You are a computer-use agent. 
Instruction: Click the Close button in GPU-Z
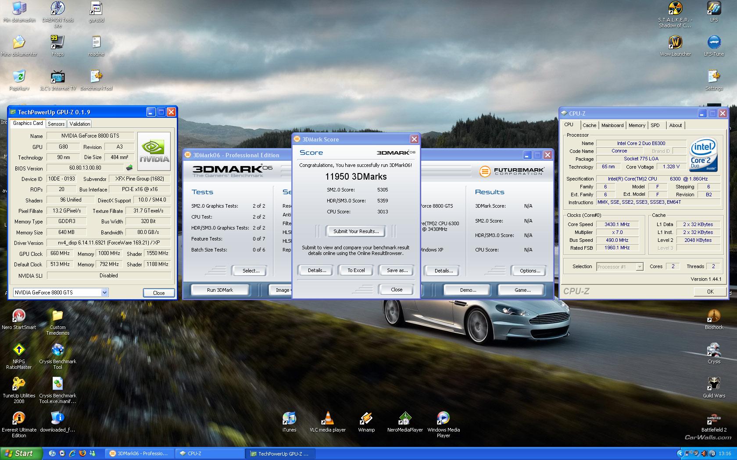coord(159,293)
